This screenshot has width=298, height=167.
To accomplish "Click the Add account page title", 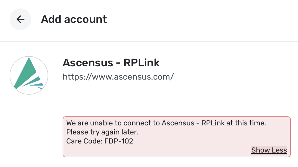I will pyautogui.click(x=74, y=20).
